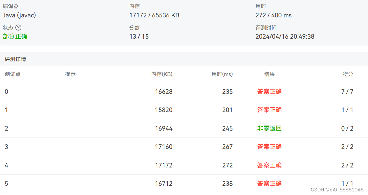
Task: Sort by the 得分 column header
Action: pyautogui.click(x=348, y=74)
